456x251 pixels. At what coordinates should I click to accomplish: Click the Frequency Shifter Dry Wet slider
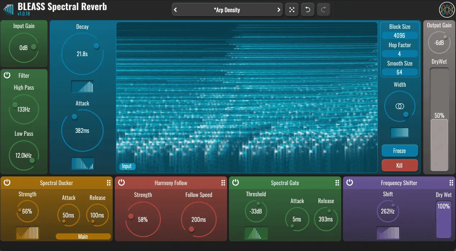coord(444,220)
